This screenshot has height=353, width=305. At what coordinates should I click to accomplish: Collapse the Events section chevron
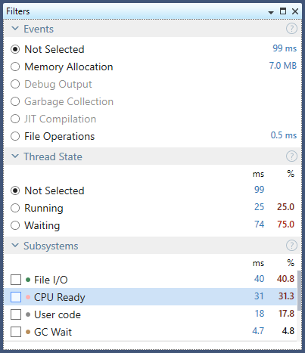[x=15, y=28]
